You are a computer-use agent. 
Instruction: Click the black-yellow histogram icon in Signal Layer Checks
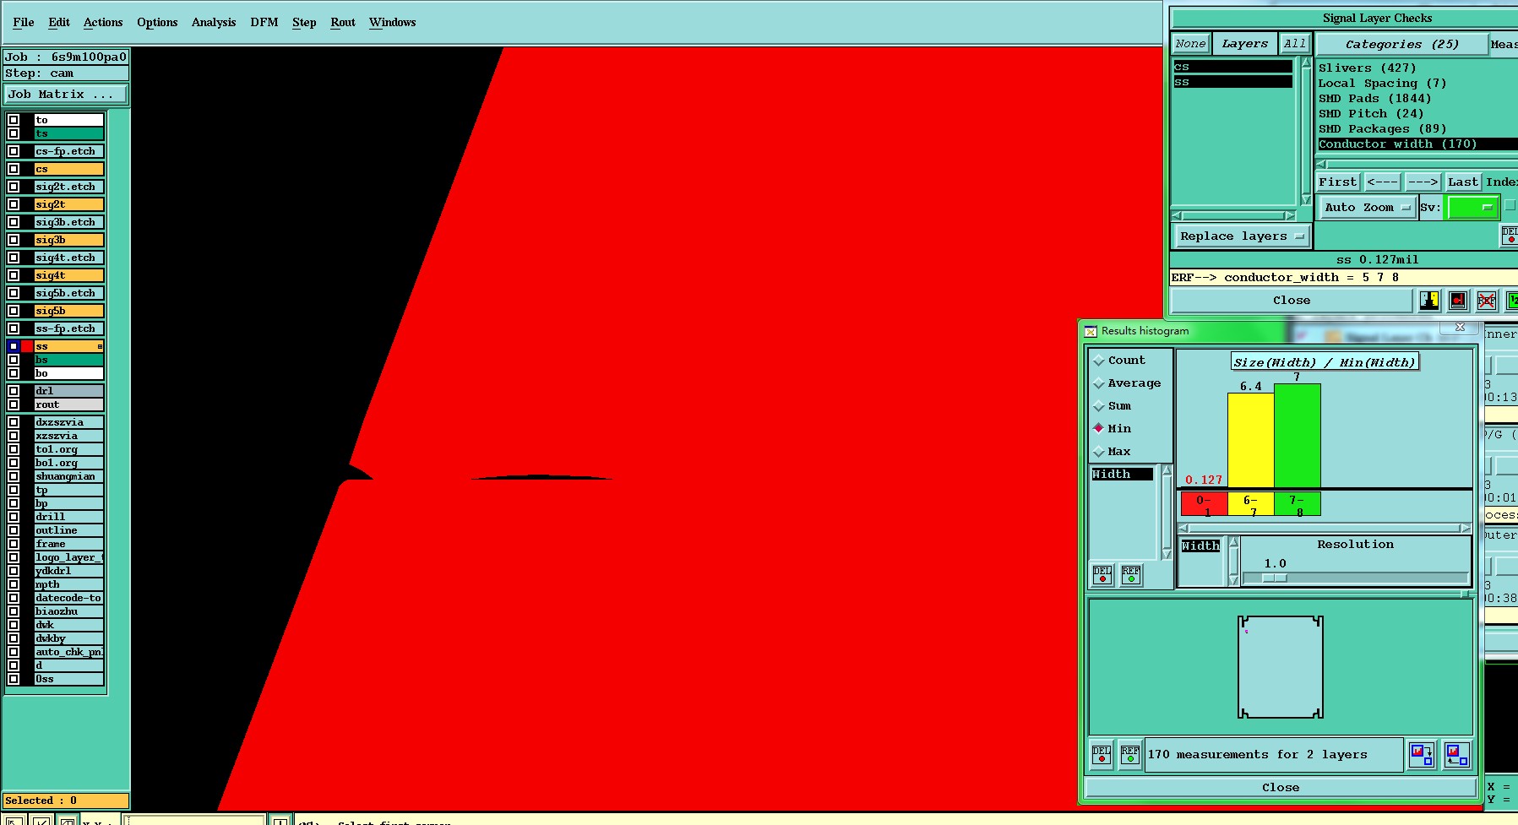(x=1429, y=301)
